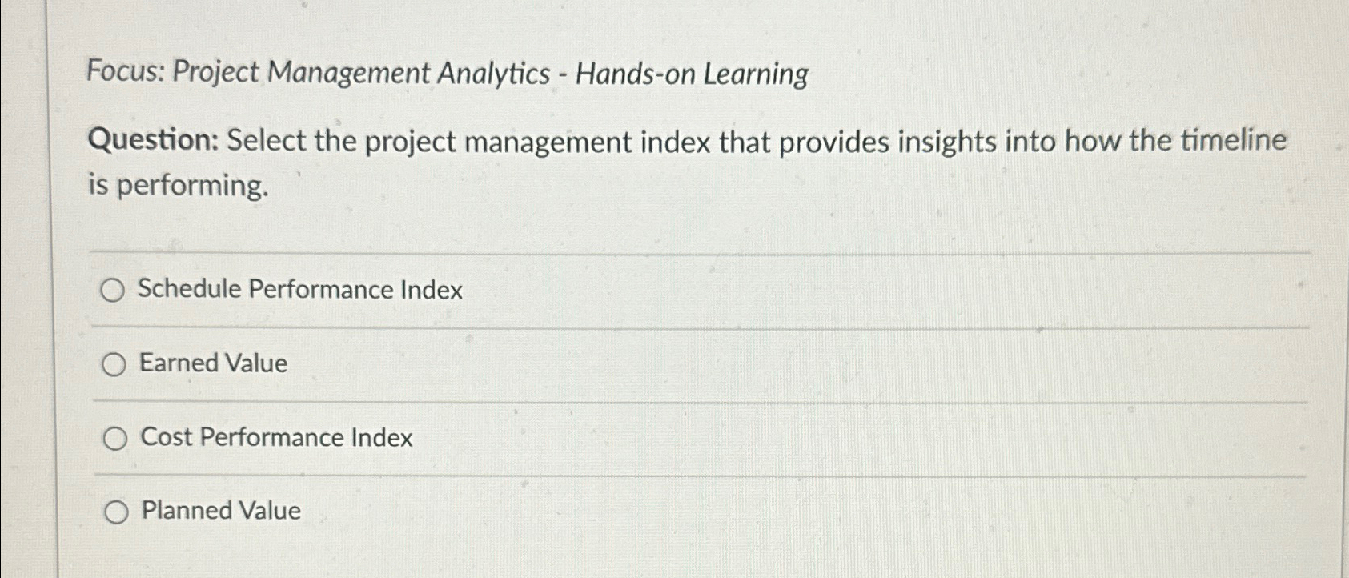Click the Earned Value option text

(212, 364)
